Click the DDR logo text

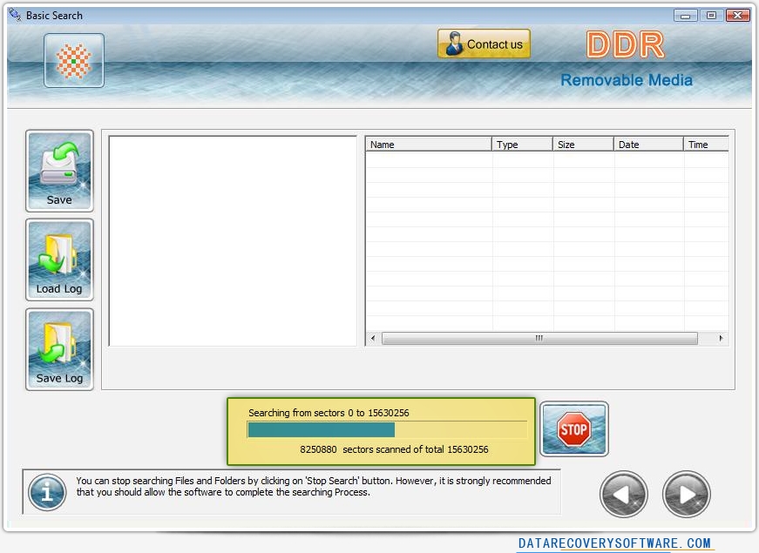pos(626,45)
